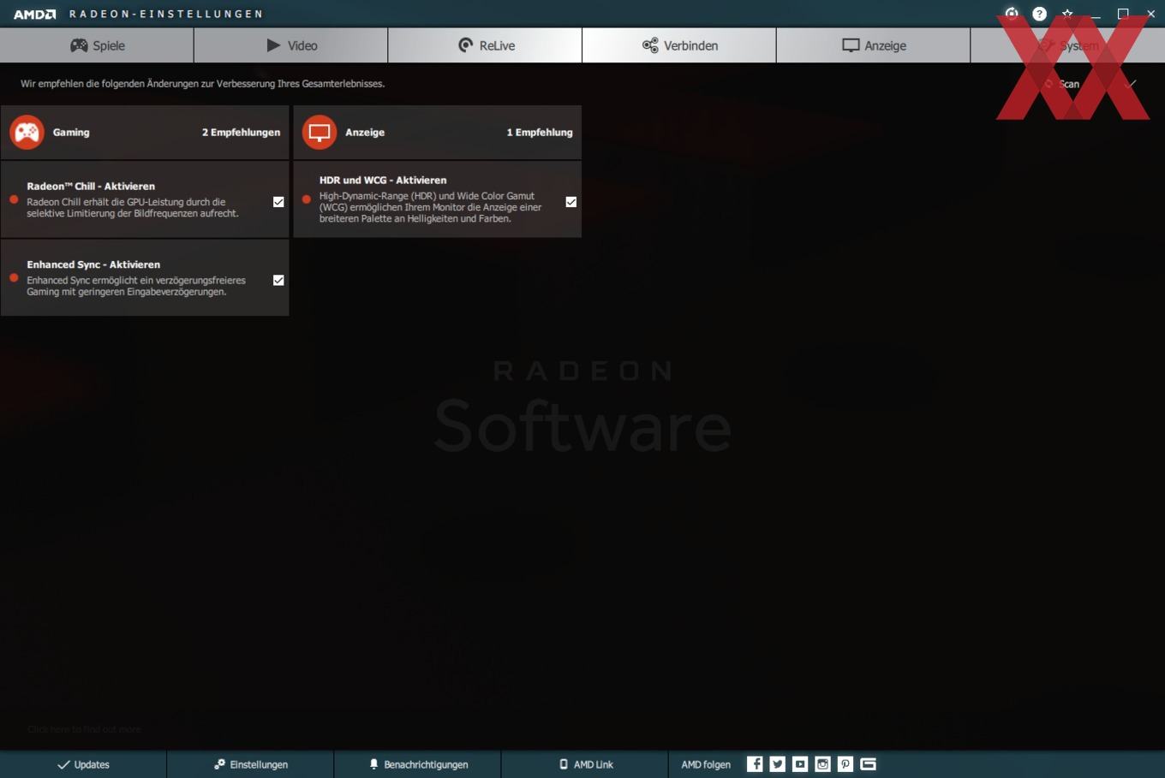Open AMD's Pinterest page icon
1165x778 pixels.
coord(845,764)
